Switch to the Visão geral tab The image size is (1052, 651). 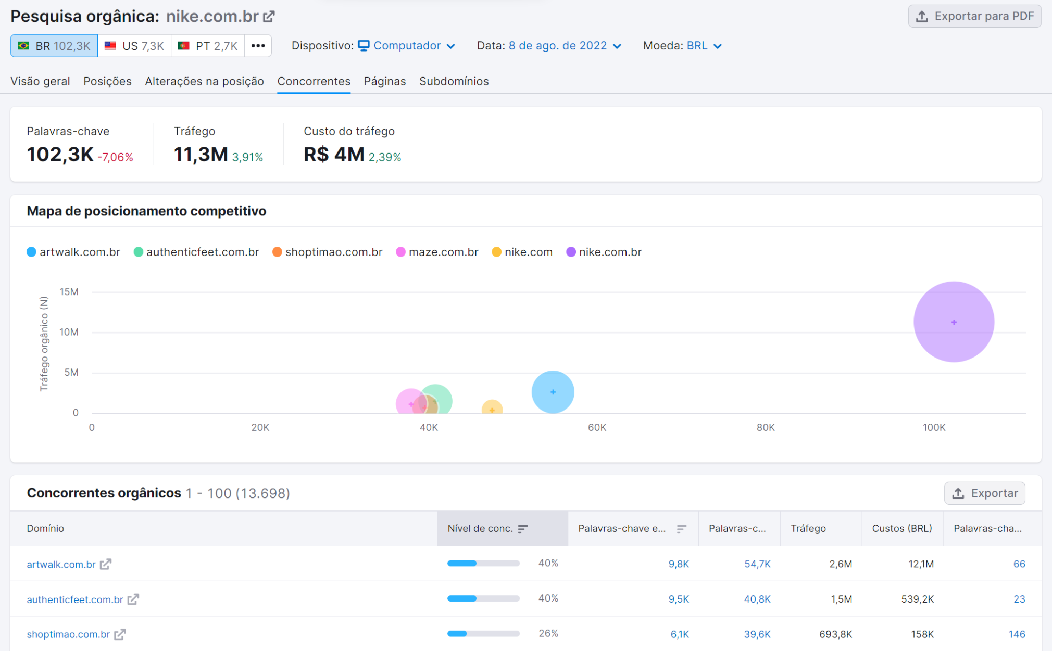click(40, 81)
